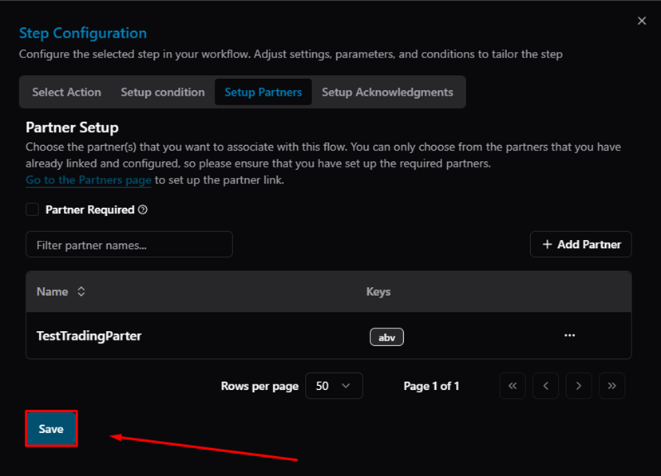Open row actions menu for TestTradingParter
Viewport: 661px width, 476px height.
[x=569, y=336]
